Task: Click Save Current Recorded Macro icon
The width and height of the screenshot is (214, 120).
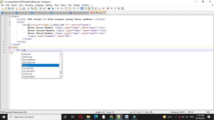Action: [122, 8]
